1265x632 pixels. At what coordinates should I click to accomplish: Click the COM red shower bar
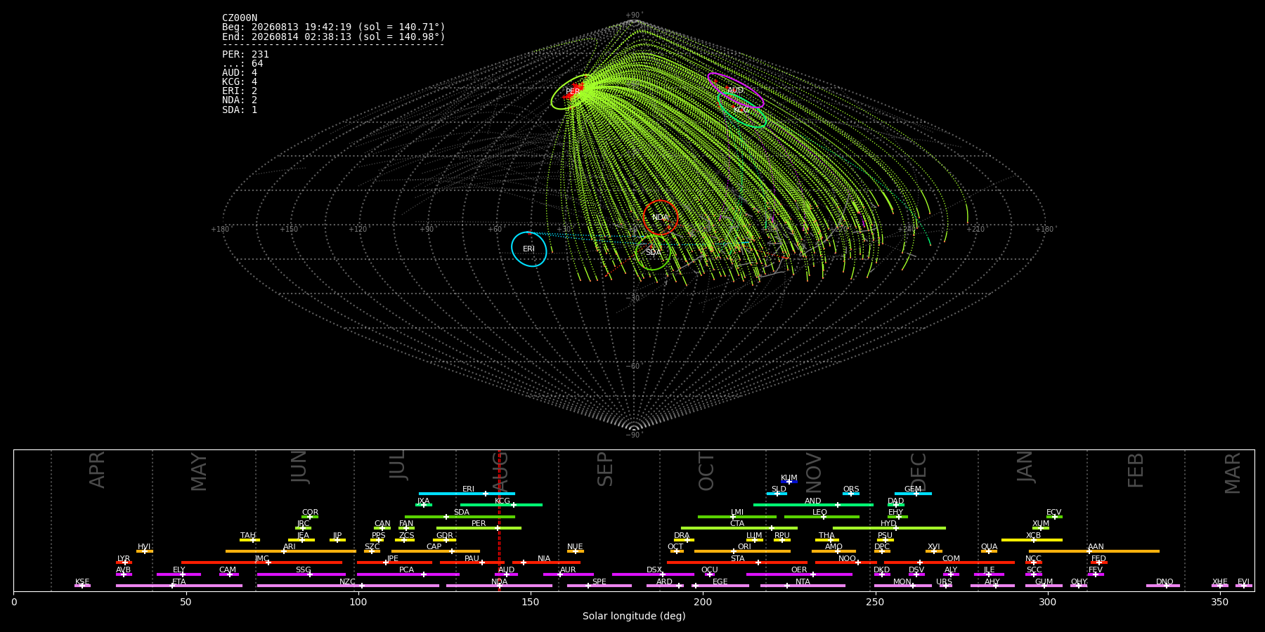[x=950, y=562]
